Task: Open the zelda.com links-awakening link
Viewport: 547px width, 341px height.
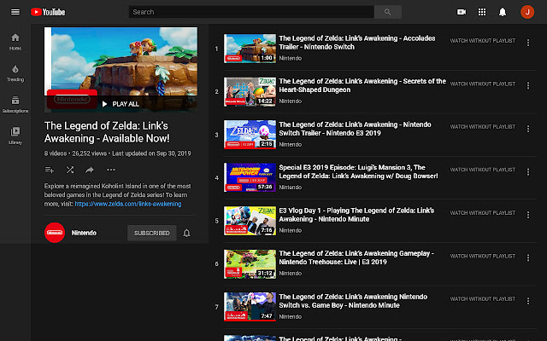Action: pos(128,204)
